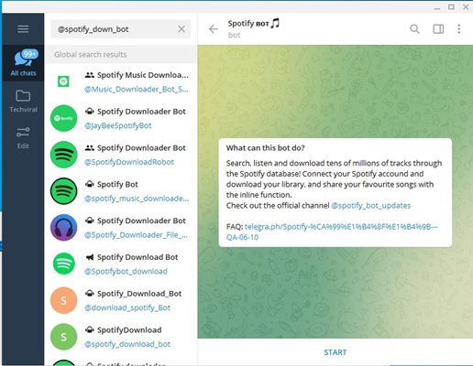
Task: Open the Techviral chat folder
Action: tap(23, 102)
